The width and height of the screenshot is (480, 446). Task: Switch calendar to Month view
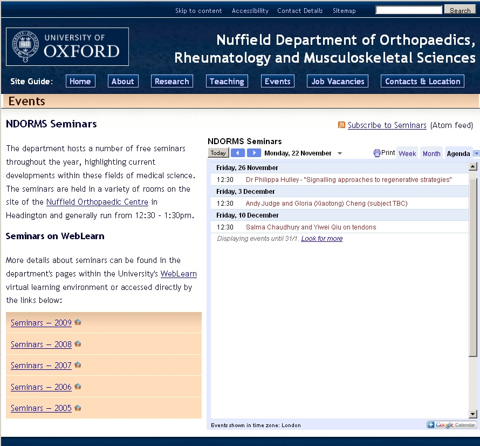[431, 153]
